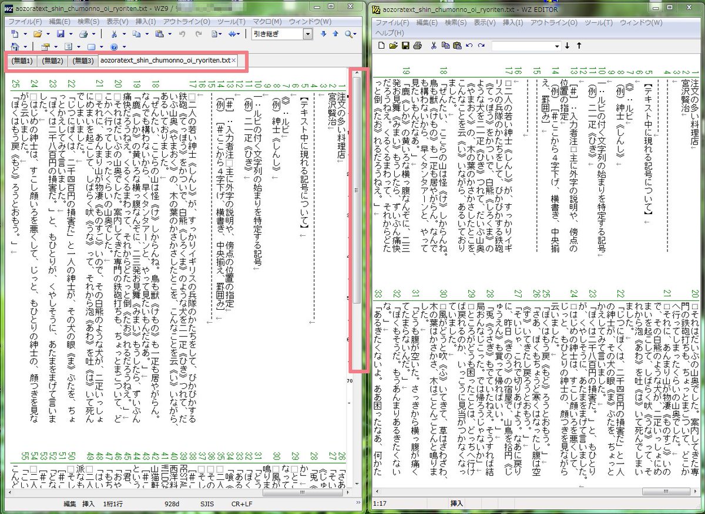Click the New file icon in WZ EDITOR window

click(381, 46)
